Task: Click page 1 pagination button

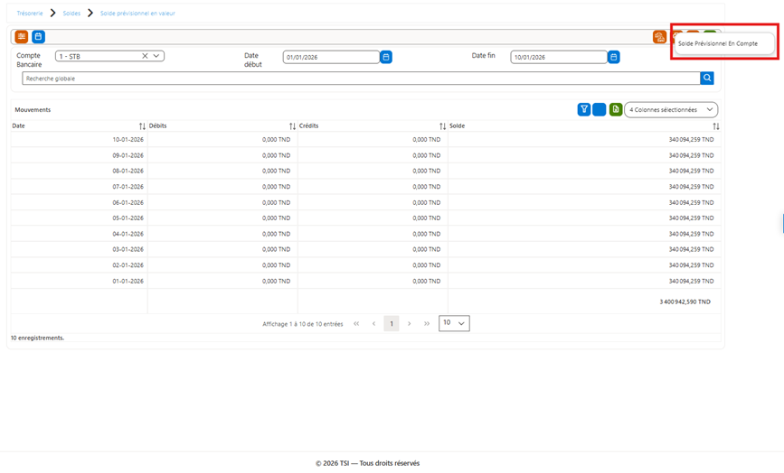Action: pos(392,324)
